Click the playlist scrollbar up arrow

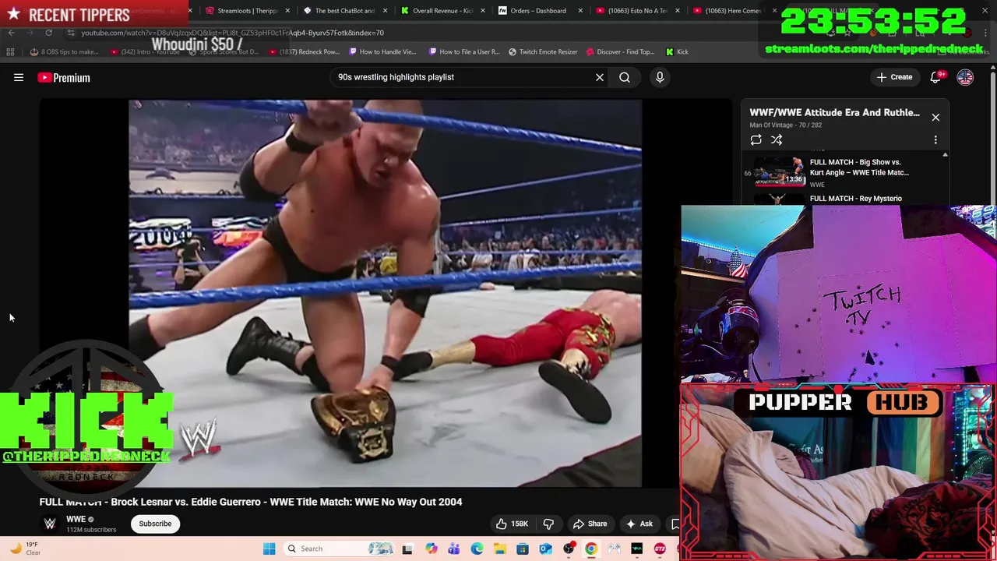coord(945,155)
